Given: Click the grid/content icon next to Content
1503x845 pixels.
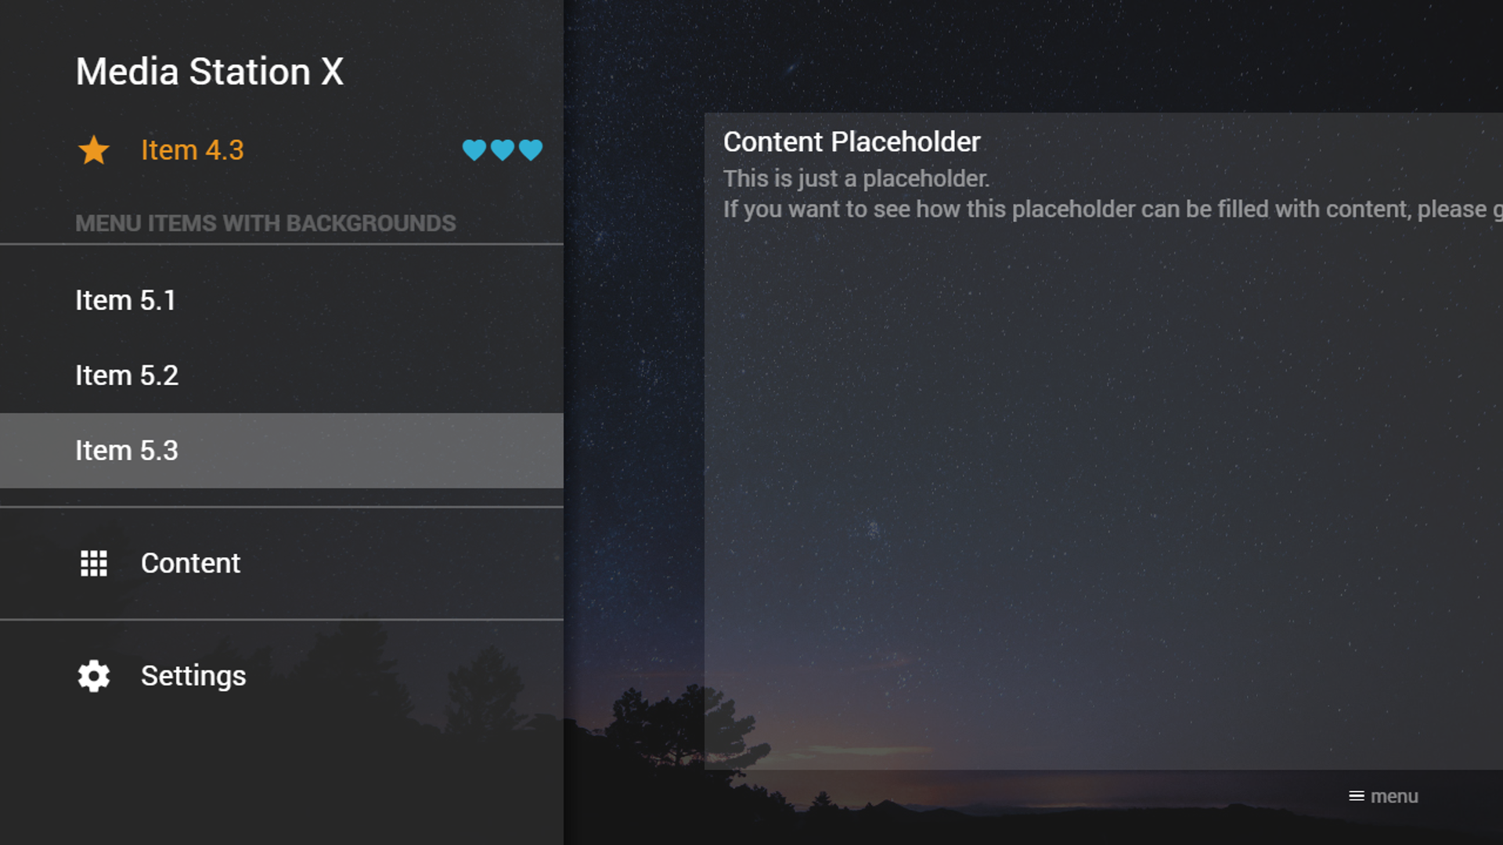Looking at the screenshot, I should 94,563.
